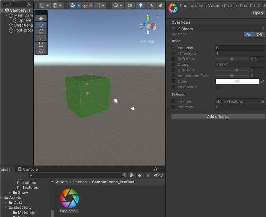Toggle scene audio mute icon
The height and width of the screenshot is (217, 266).
pyautogui.click(x=151, y=5)
